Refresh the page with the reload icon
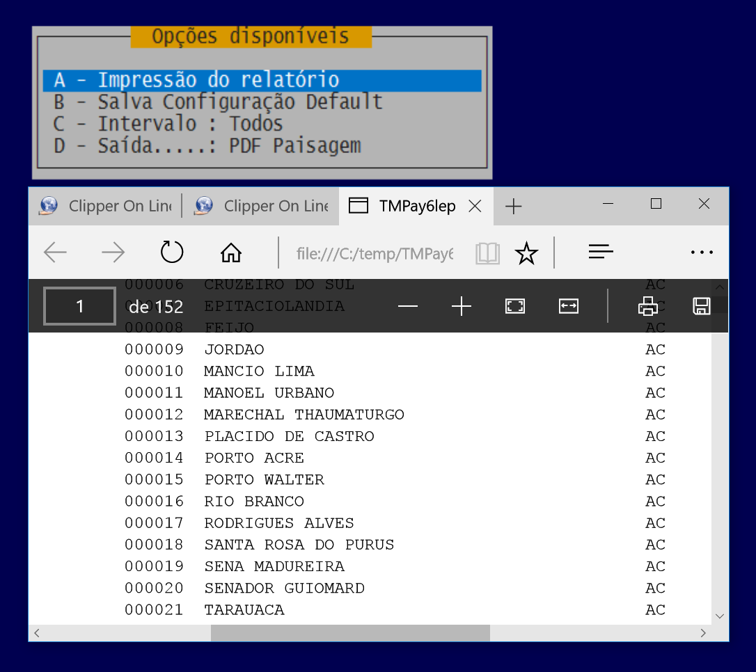 coord(171,253)
